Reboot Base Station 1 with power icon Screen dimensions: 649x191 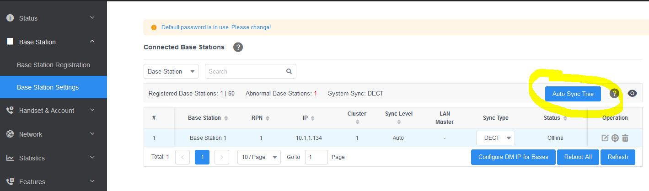pyautogui.click(x=615, y=138)
